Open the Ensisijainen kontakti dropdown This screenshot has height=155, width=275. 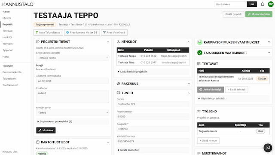coord(73,58)
